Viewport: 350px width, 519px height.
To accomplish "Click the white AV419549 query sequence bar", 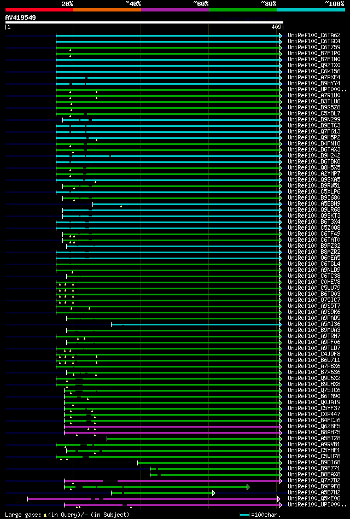I will [x=144, y=22].
